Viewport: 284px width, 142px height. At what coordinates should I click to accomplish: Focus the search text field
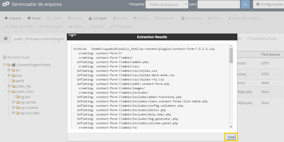click(219, 4)
